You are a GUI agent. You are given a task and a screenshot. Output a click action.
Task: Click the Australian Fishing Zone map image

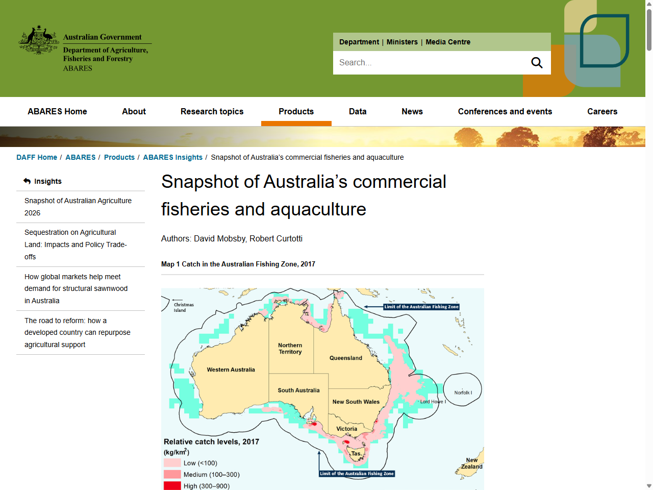point(322,388)
